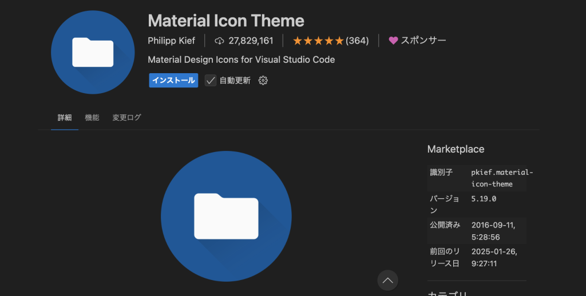Toggle the 自動更新 checkbox
Image resolution: width=586 pixels, height=296 pixels.
(x=211, y=81)
